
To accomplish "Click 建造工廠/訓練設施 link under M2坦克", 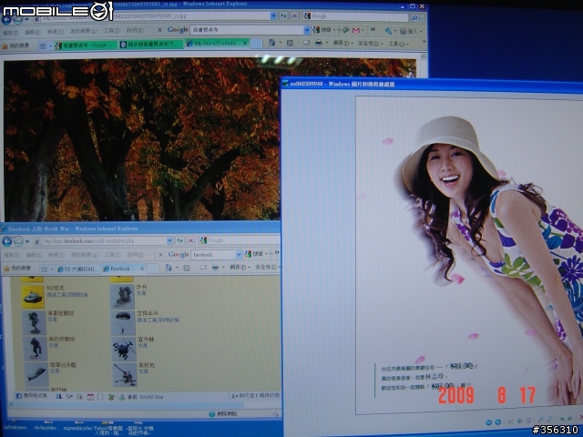I will (67, 295).
